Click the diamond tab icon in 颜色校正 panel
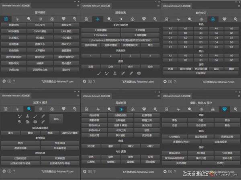 coord(223,19)
